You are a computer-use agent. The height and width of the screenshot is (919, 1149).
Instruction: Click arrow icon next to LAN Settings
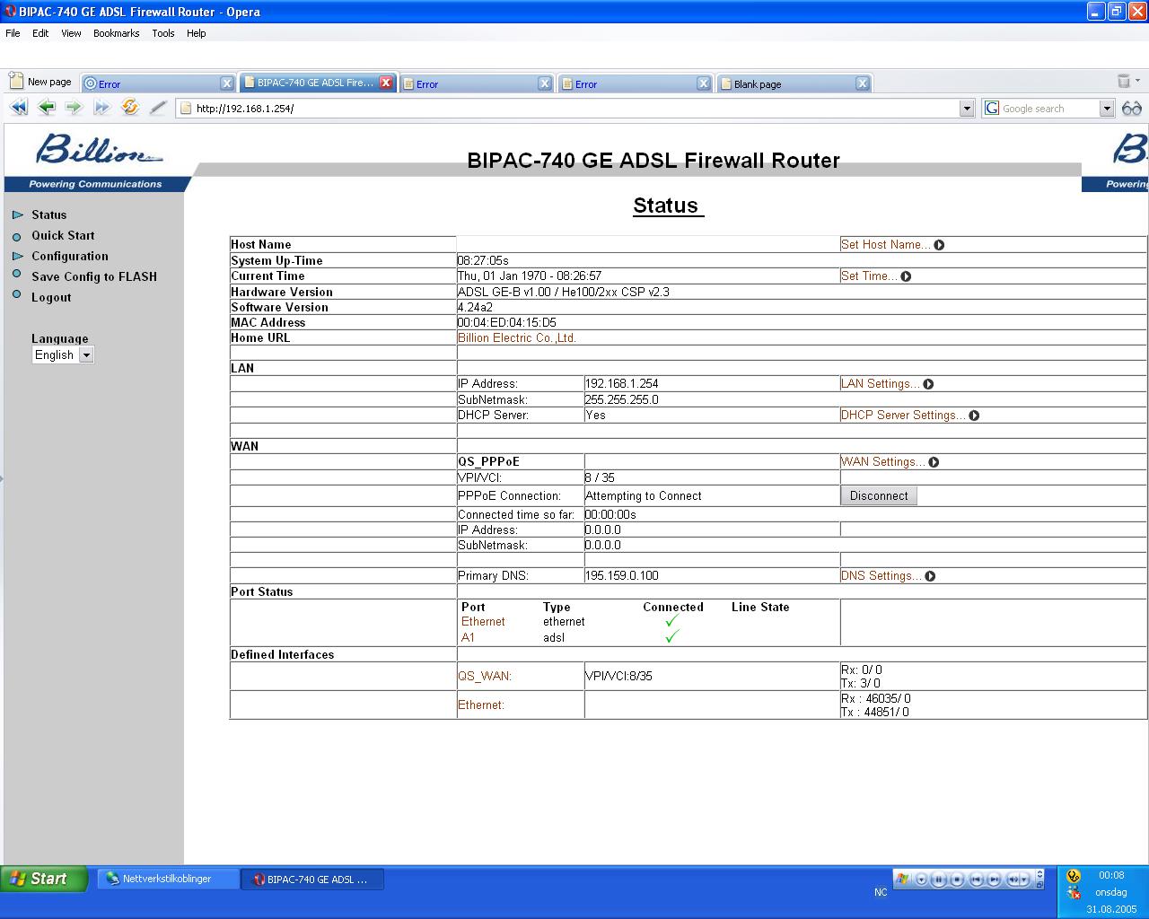click(x=928, y=384)
